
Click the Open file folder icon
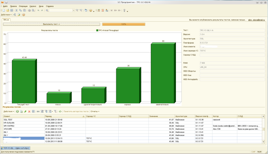[8, 10]
